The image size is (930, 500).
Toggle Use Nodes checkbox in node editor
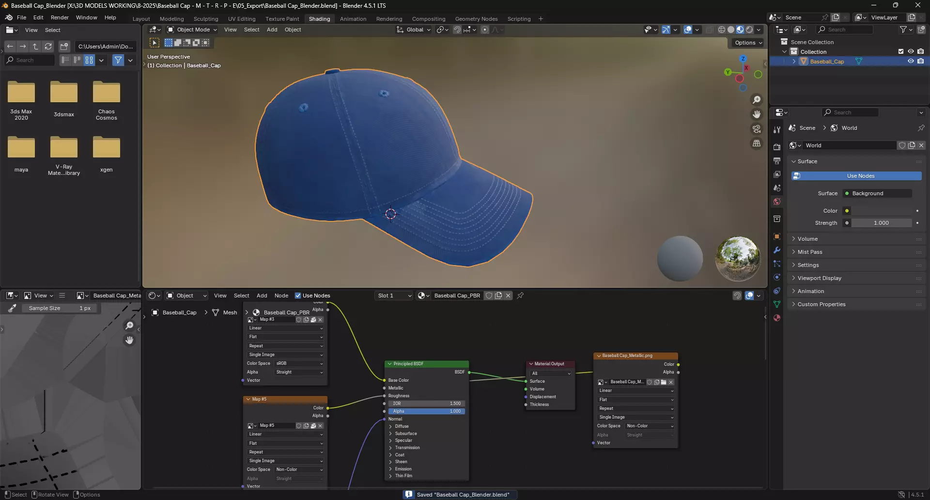click(298, 296)
